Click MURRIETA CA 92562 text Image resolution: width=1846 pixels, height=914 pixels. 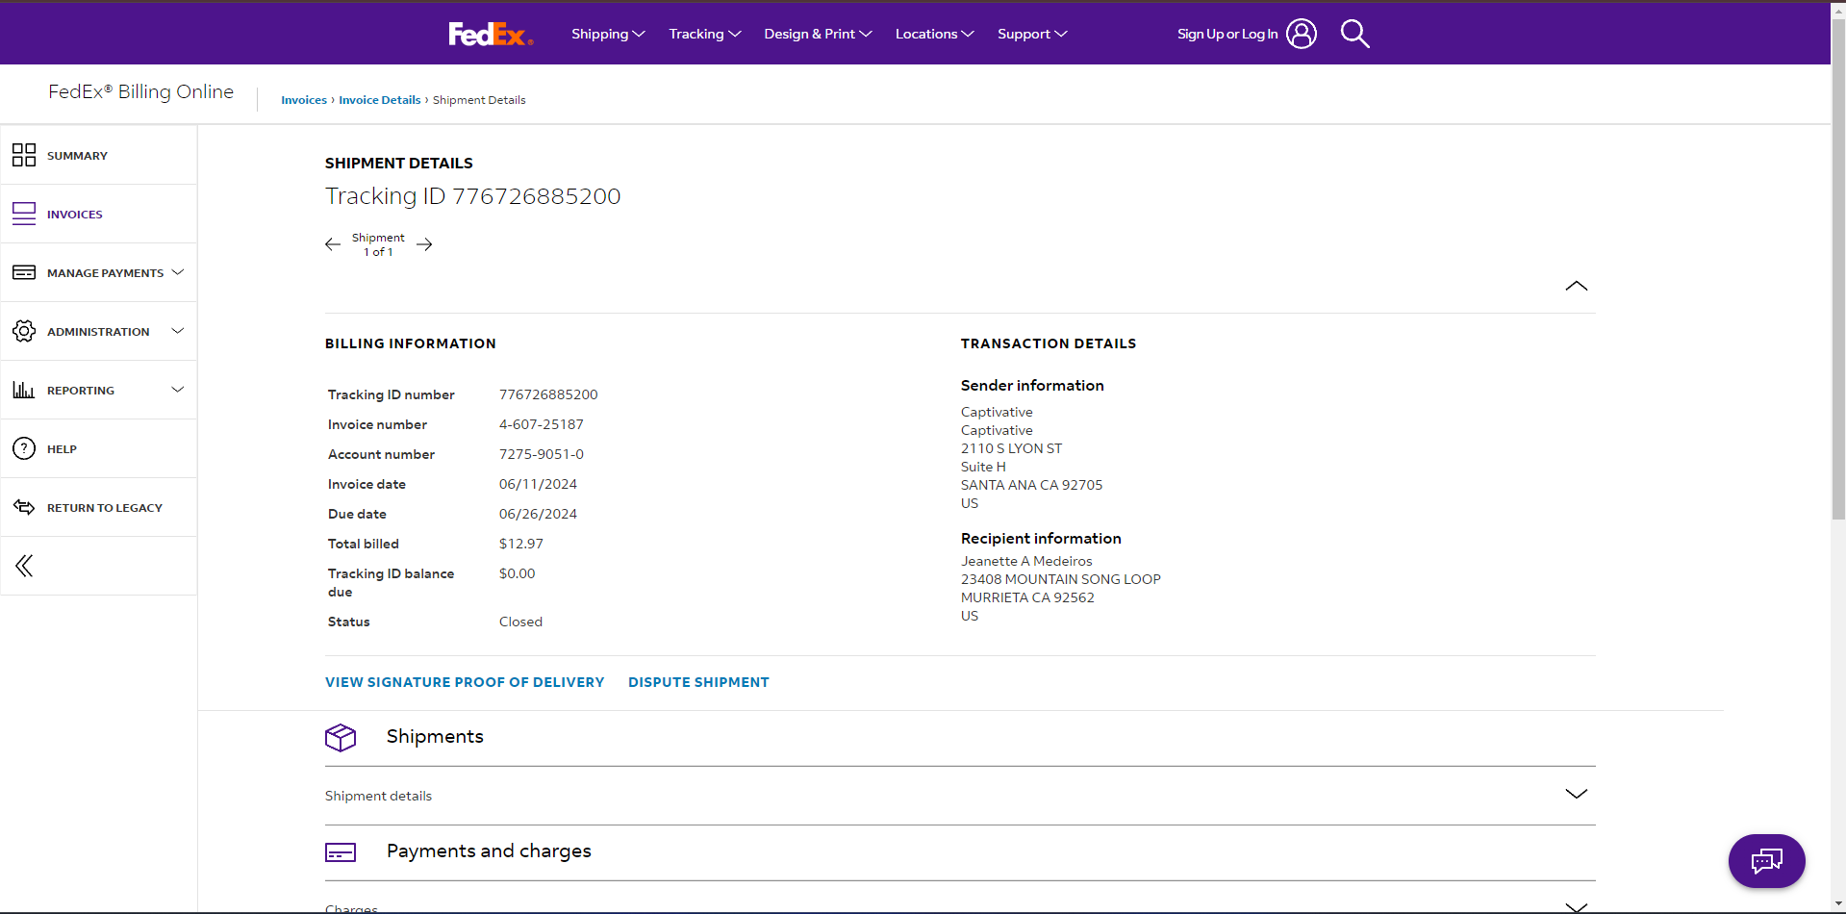pos(1027,597)
